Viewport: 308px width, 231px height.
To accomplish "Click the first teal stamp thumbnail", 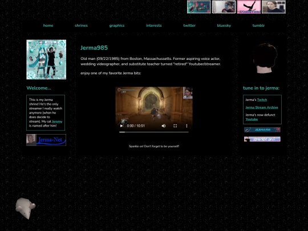I will [x=199, y=7].
